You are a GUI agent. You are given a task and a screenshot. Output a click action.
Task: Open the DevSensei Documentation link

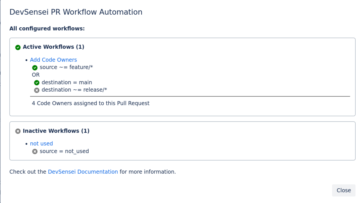pos(83,172)
